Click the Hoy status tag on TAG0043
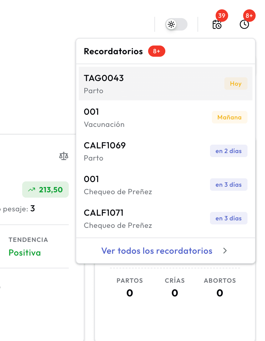Viewport: 265px width, 341px height. coord(236,84)
